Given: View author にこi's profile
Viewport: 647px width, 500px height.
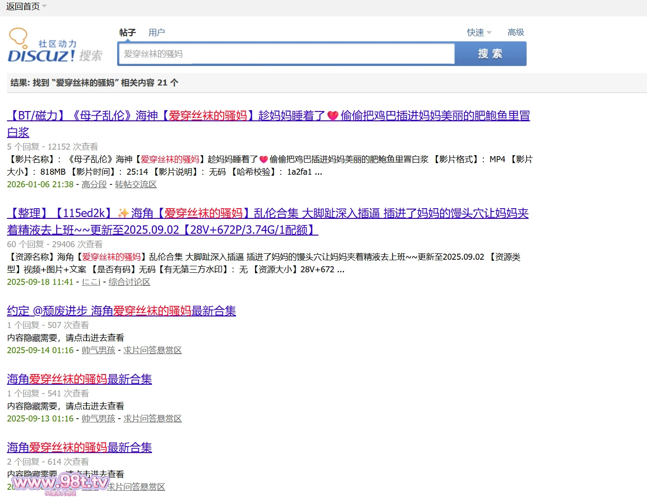Looking at the screenshot, I should pos(91,282).
